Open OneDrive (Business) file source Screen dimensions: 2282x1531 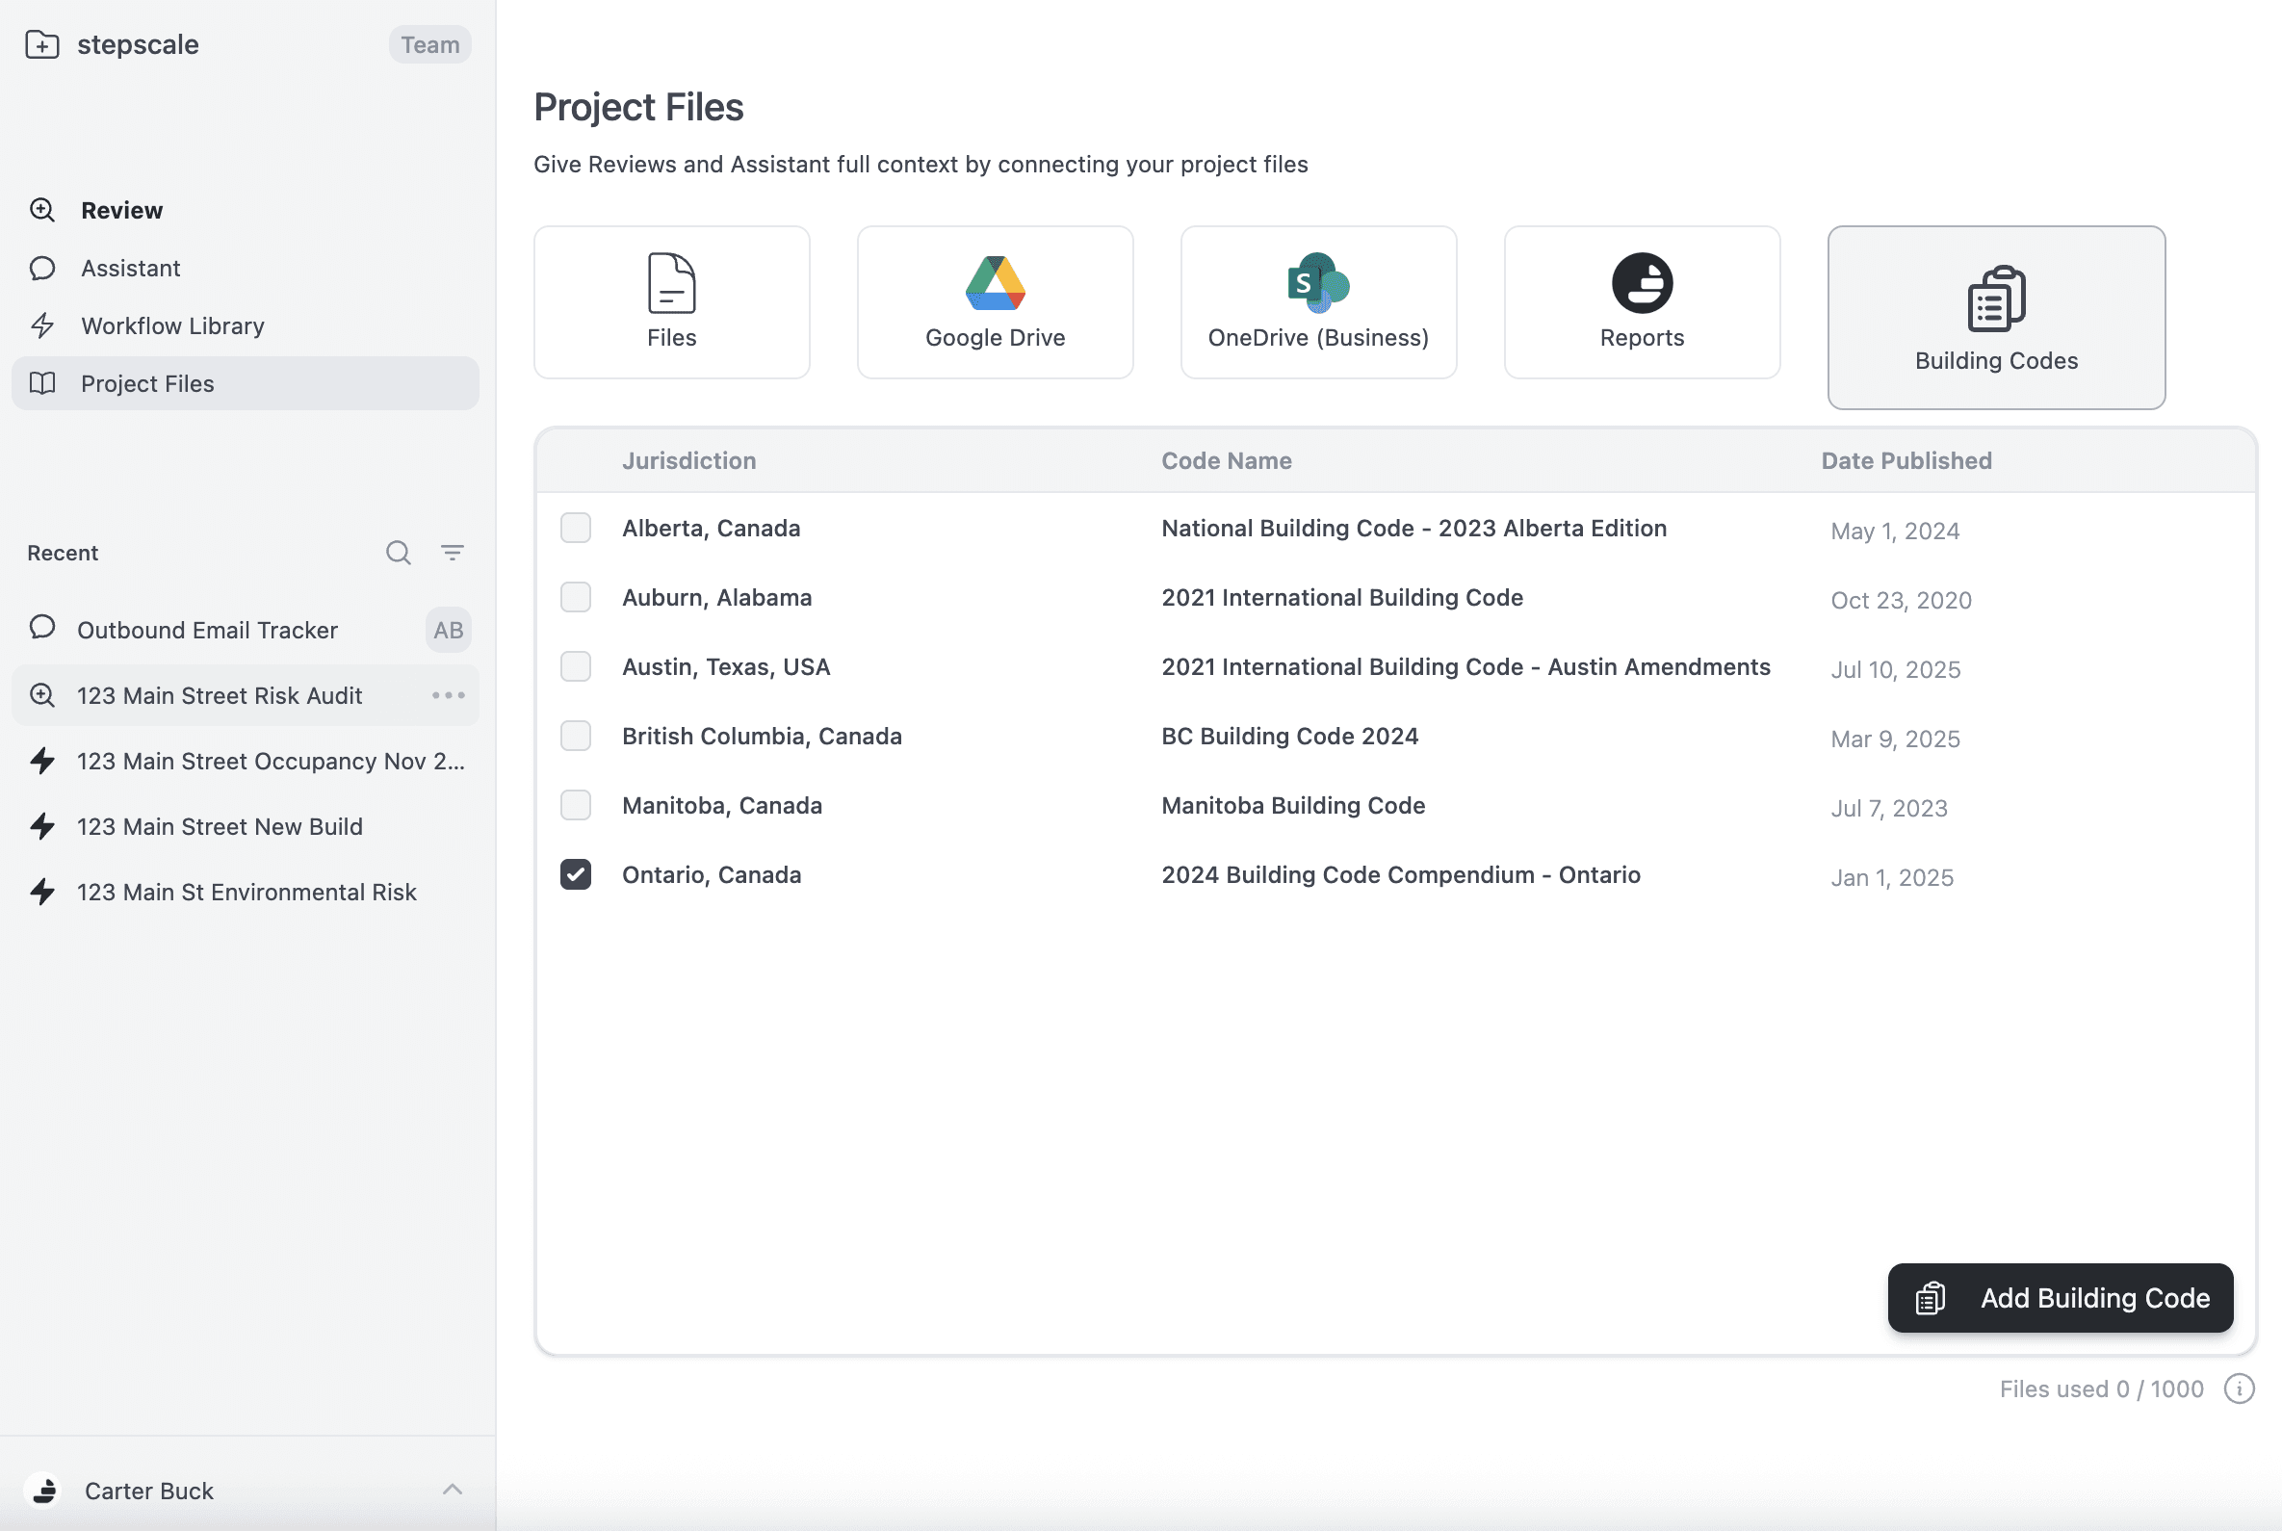point(1317,302)
